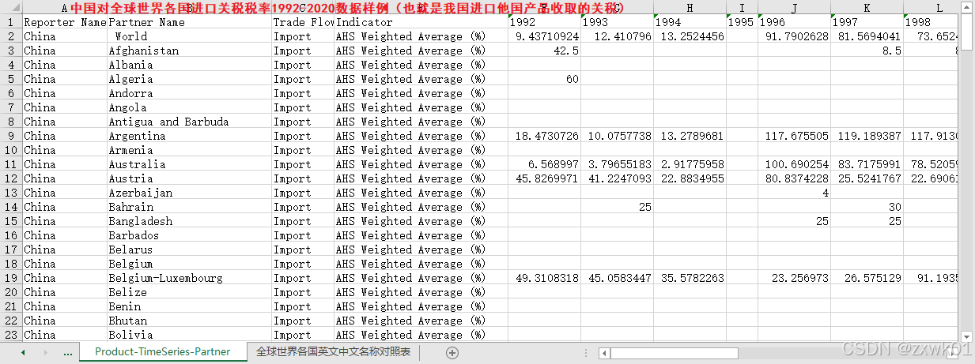Select column J header
Screen dimensions: 975x364
click(x=794, y=7)
